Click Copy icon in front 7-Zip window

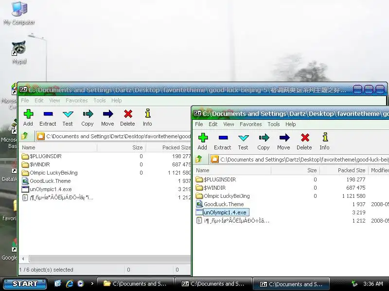tap(264, 138)
